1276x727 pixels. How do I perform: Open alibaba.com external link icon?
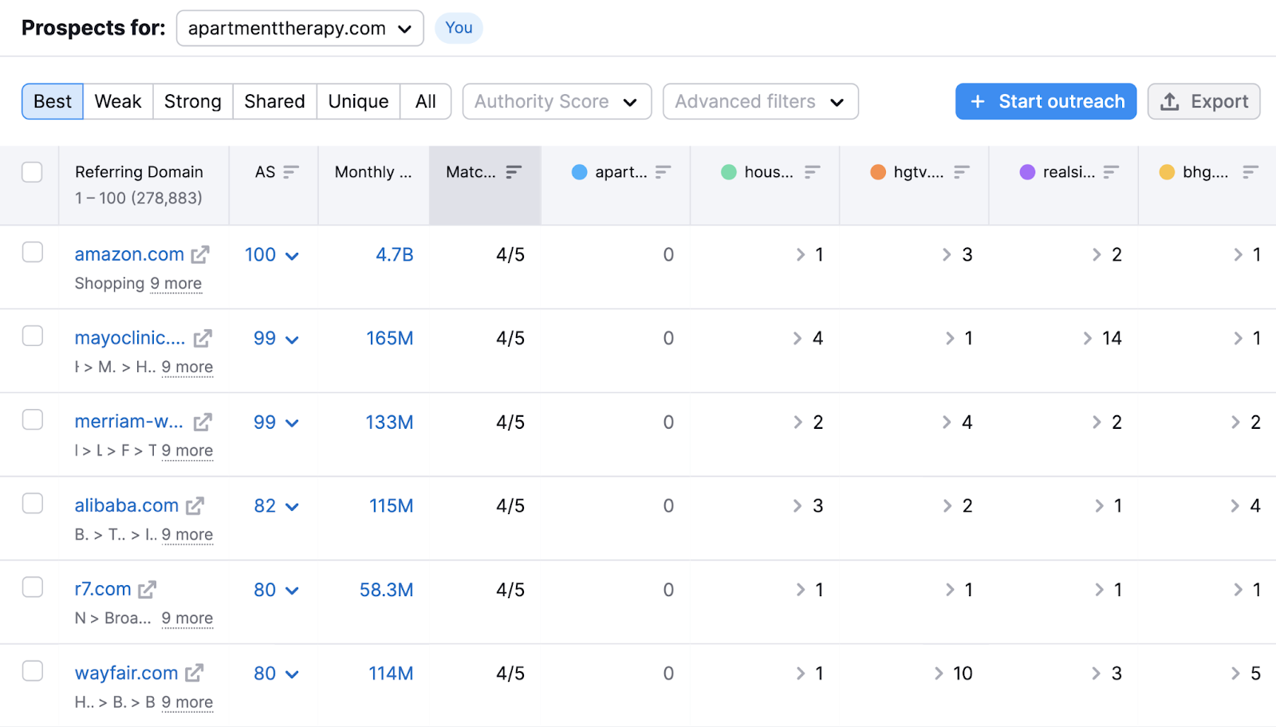tap(195, 505)
